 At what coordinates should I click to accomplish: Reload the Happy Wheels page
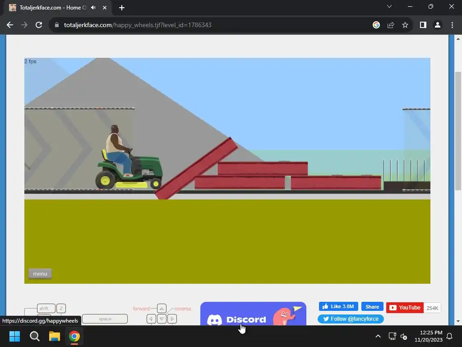[39, 25]
